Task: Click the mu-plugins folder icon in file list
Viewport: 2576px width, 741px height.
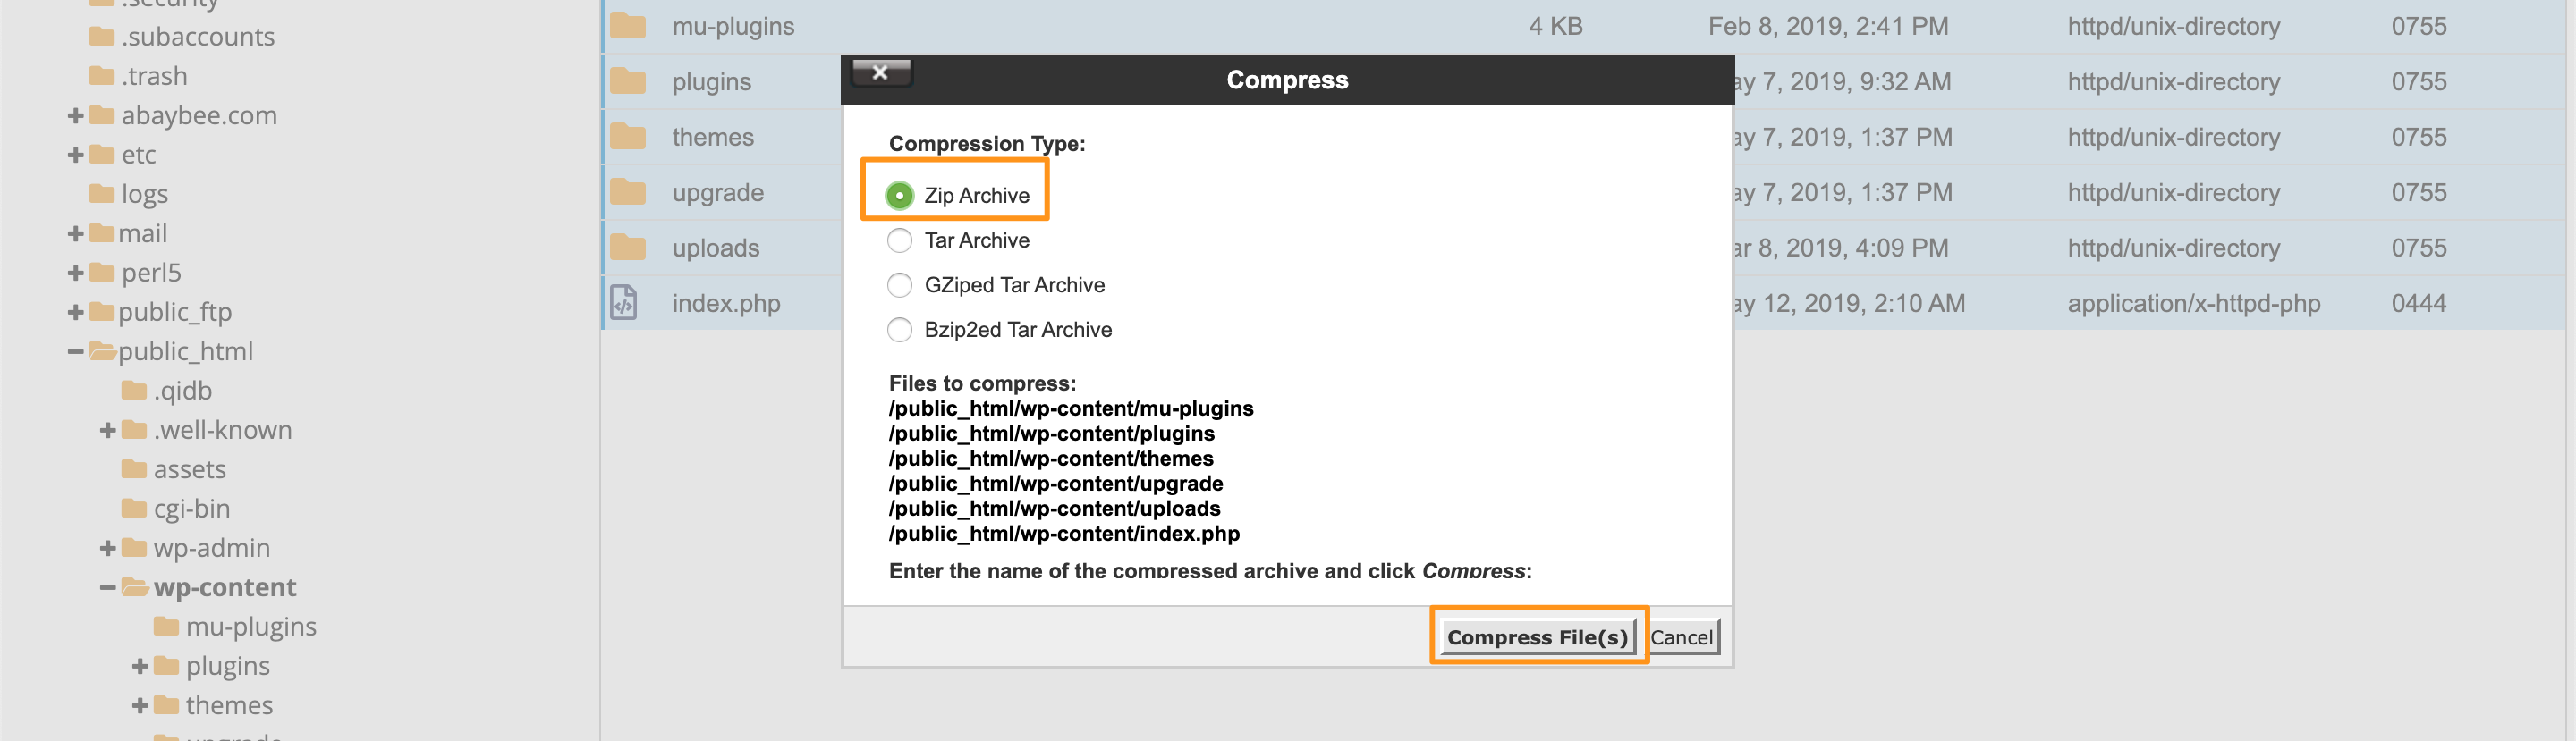Action: pyautogui.click(x=627, y=26)
